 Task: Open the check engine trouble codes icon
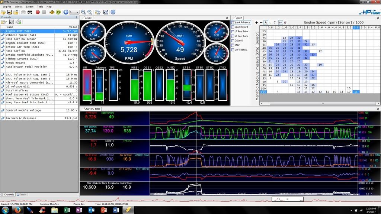(52, 12)
